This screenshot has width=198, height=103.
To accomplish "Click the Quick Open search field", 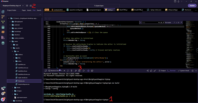I will pos(99,6).
